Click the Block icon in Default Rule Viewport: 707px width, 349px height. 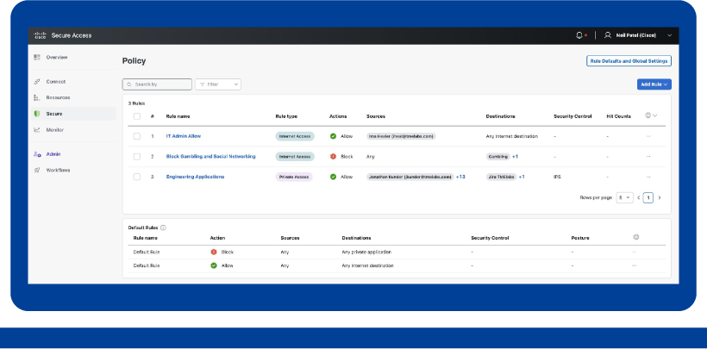pos(214,252)
